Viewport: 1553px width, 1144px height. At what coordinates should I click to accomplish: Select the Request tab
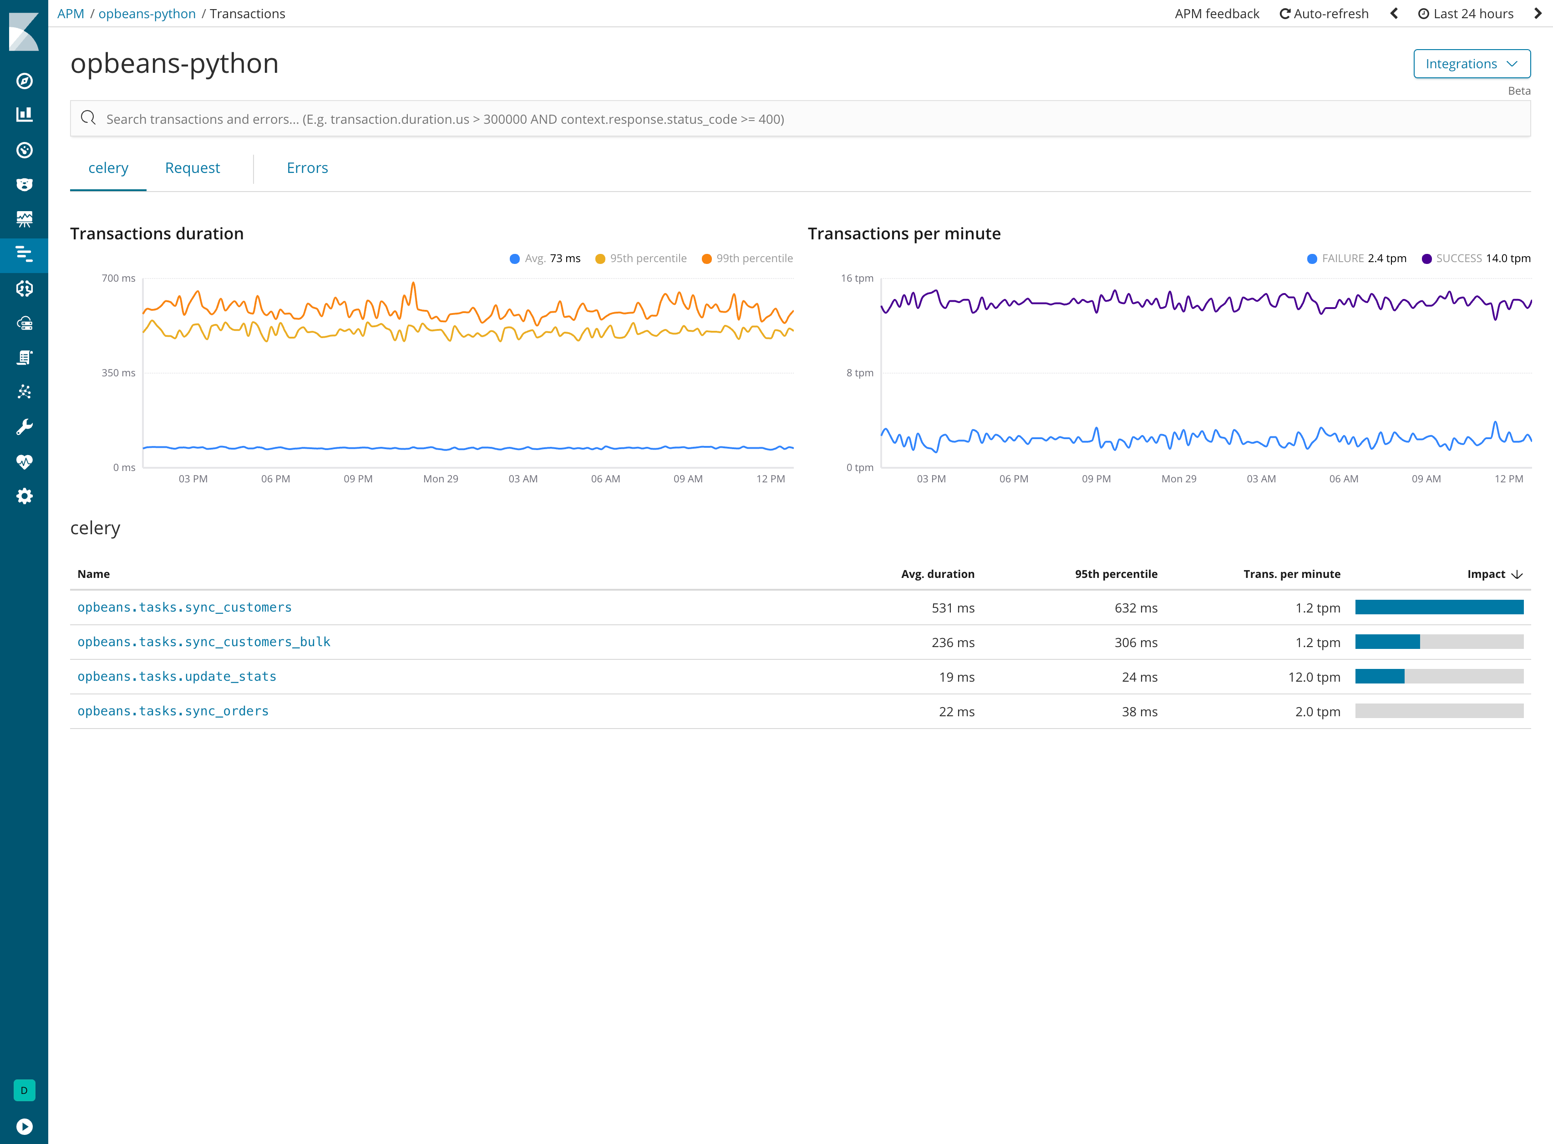193,167
